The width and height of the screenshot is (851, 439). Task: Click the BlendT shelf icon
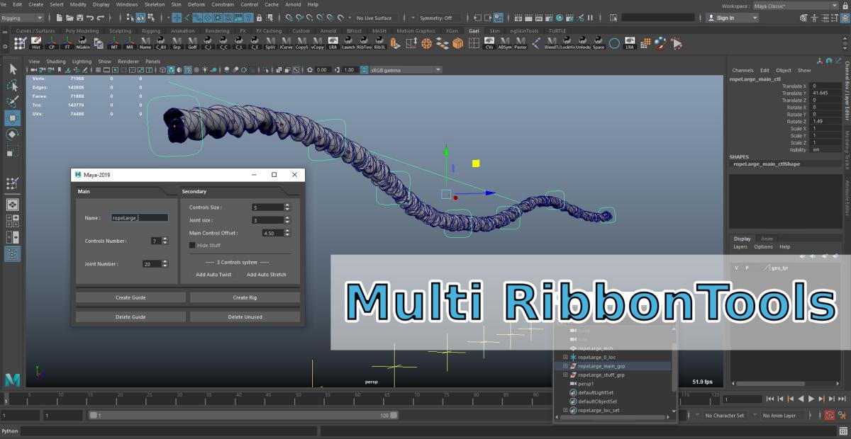click(551, 44)
